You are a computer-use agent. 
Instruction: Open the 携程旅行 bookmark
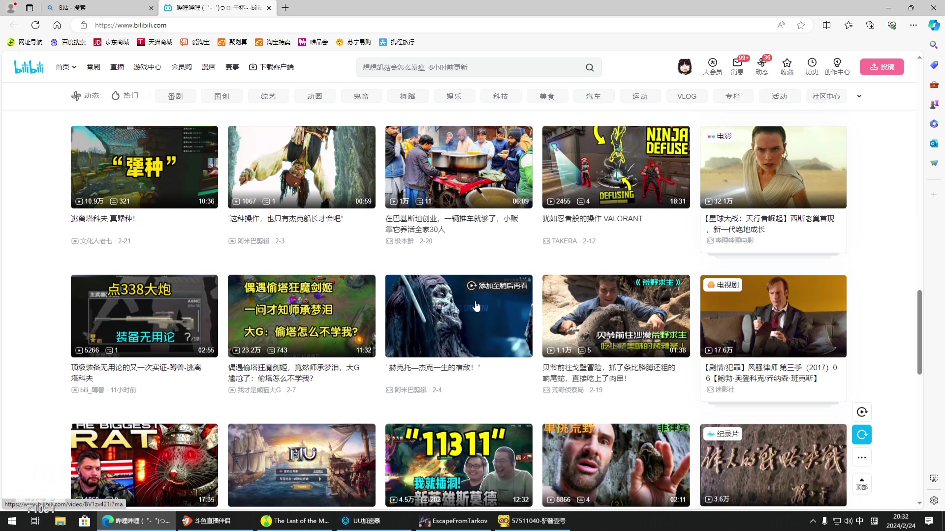(397, 42)
